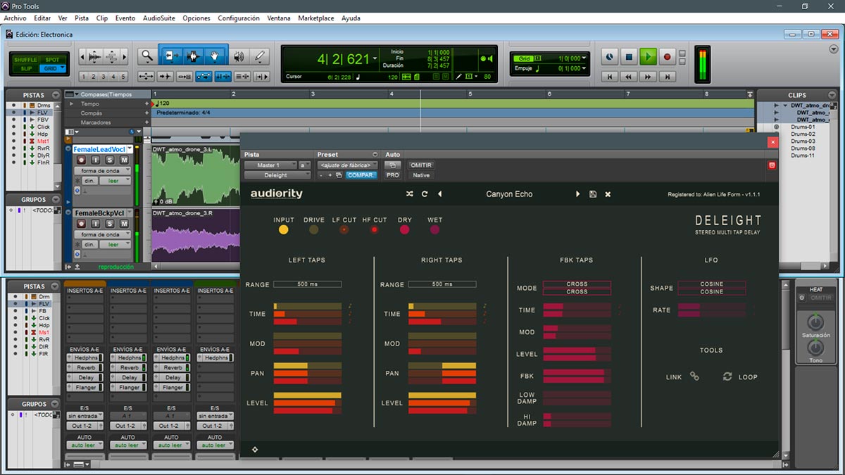The width and height of the screenshot is (845, 475).
Task: Select Drums-01 in the Clips list
Action: [803, 127]
